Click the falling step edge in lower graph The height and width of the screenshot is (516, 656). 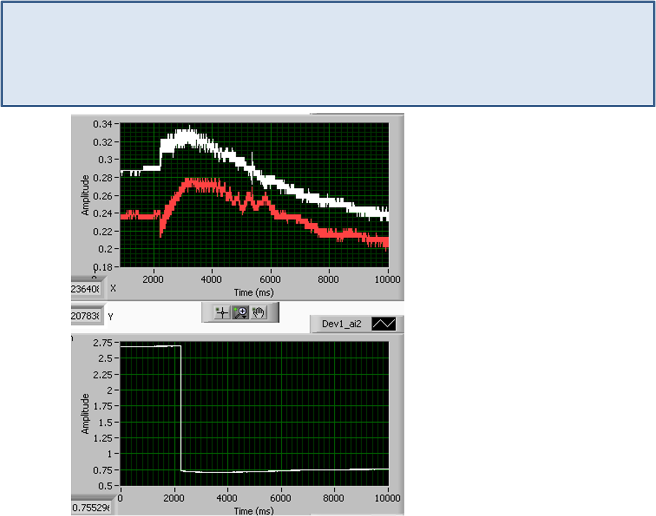pos(181,411)
